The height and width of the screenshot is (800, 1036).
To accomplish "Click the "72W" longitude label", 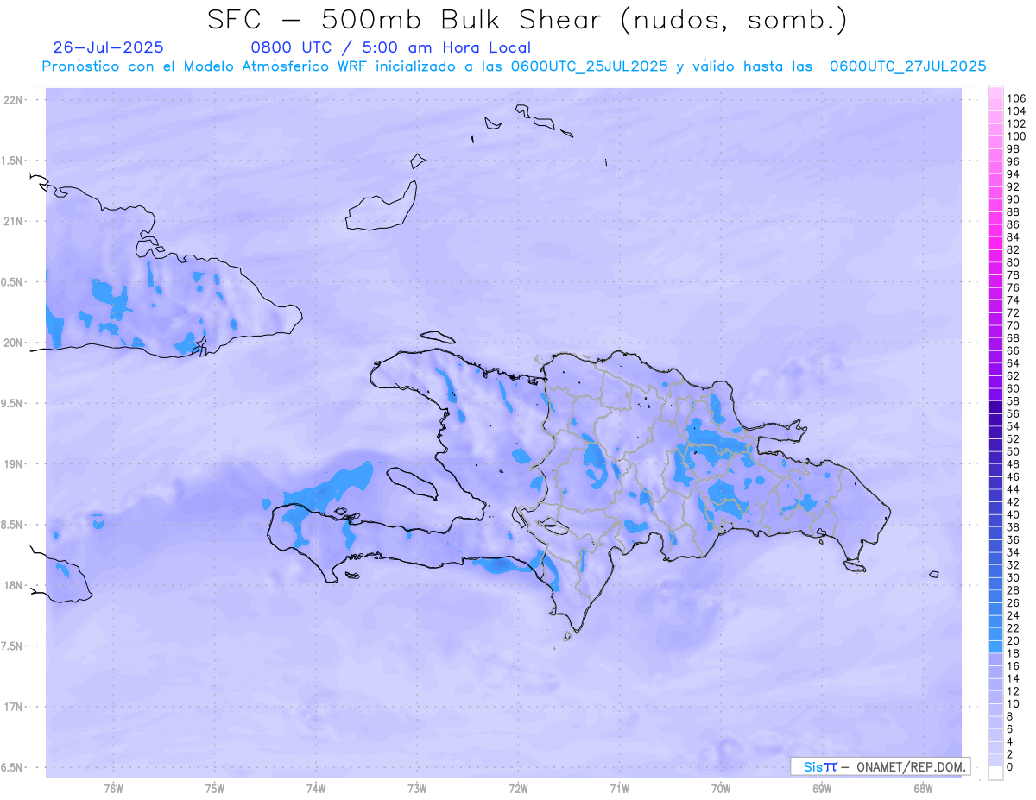I will (x=518, y=789).
